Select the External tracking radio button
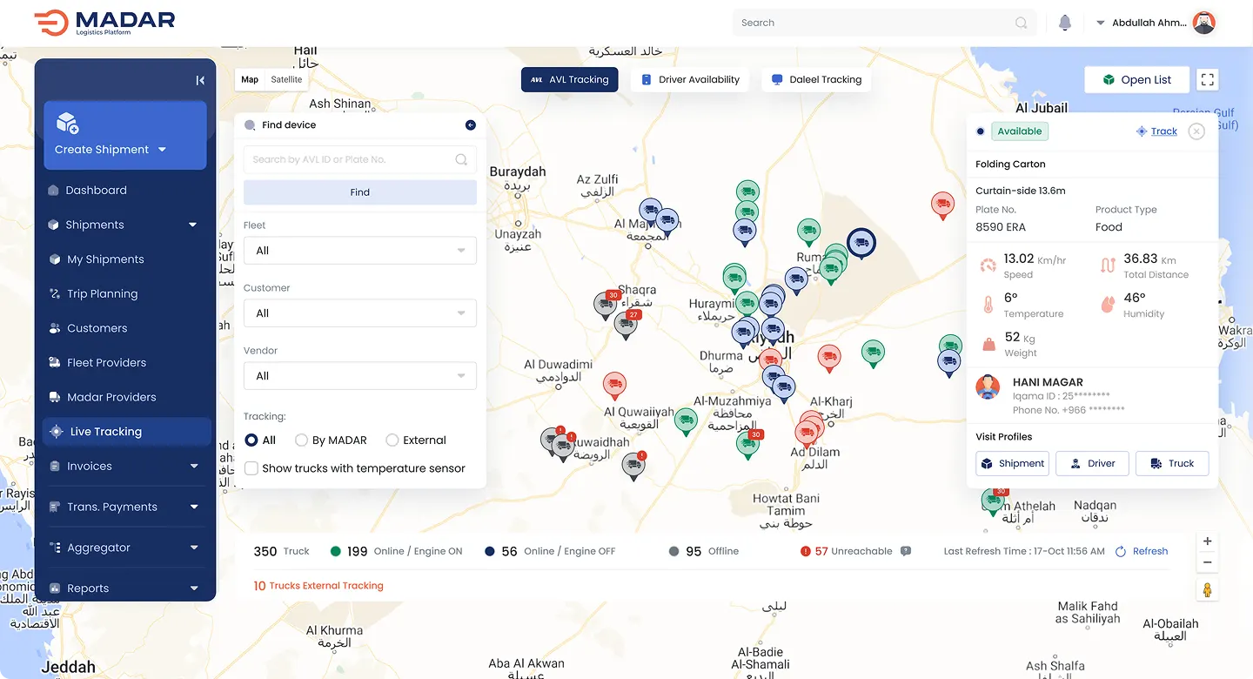Image resolution: width=1253 pixels, height=679 pixels. click(x=392, y=440)
